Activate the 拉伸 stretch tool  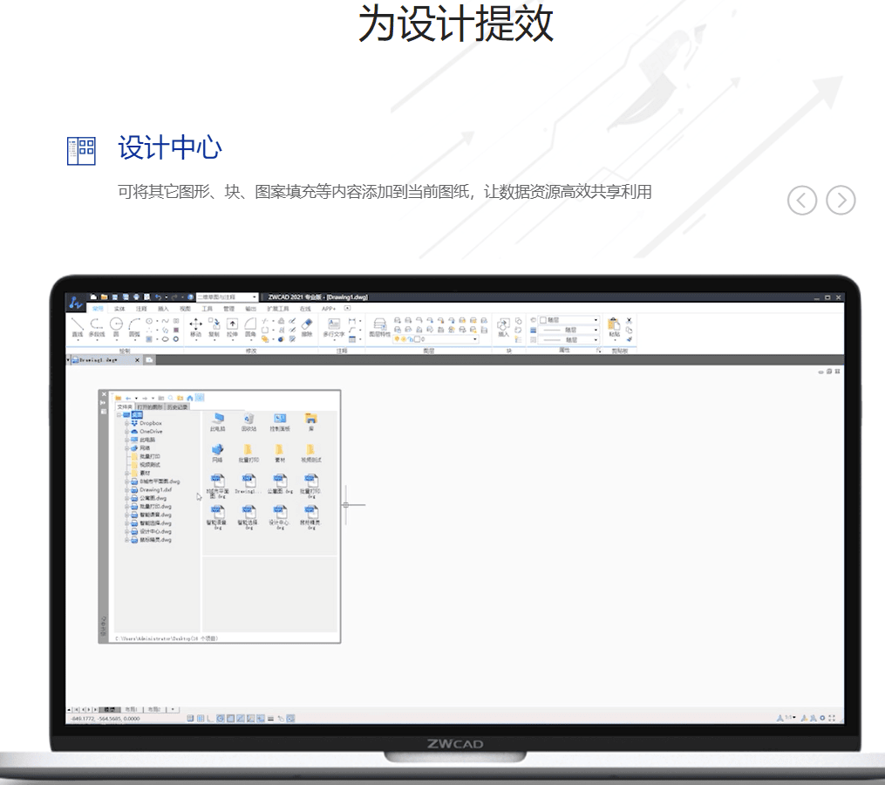click(x=232, y=327)
